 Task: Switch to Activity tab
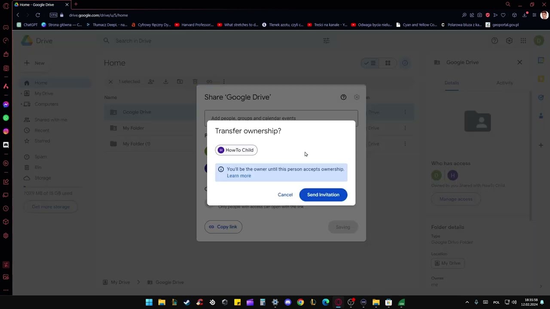tap(504, 83)
